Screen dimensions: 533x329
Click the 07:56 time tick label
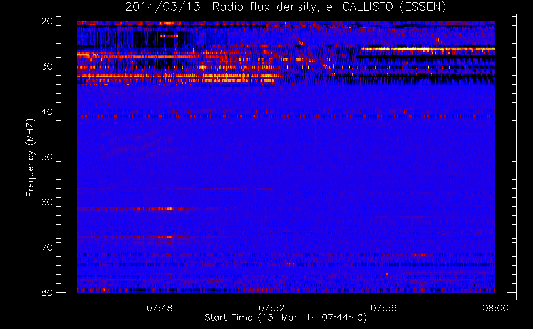click(384, 308)
